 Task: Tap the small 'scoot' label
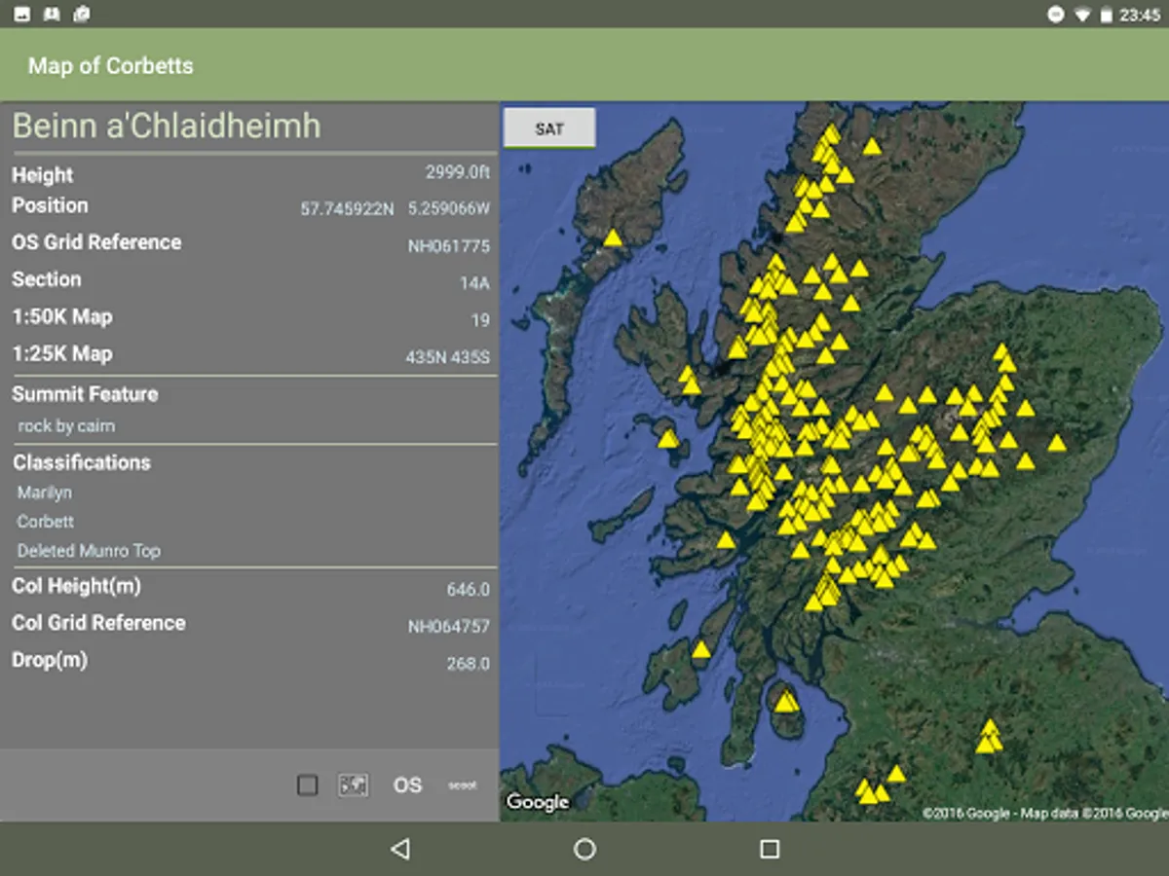pyautogui.click(x=463, y=785)
